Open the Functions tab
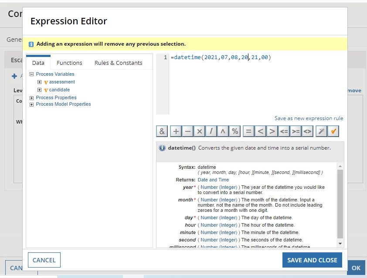 point(69,63)
